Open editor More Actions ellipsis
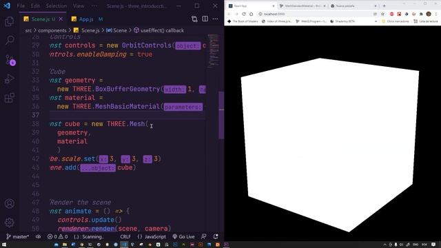This screenshot has height=248, width=441. pyautogui.click(x=215, y=19)
